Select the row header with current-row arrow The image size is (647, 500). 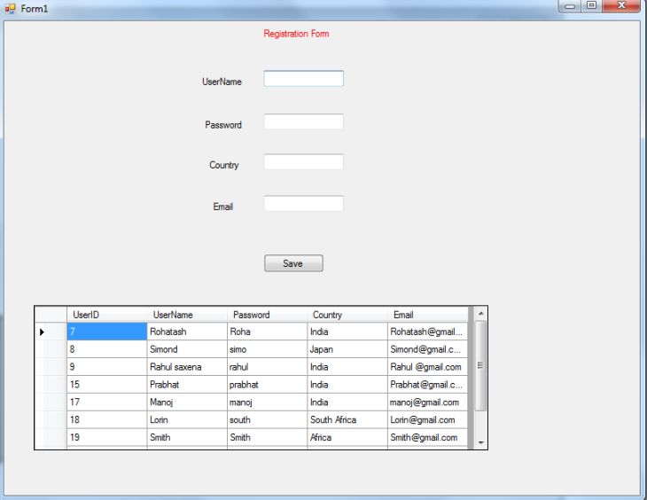[x=51, y=332]
